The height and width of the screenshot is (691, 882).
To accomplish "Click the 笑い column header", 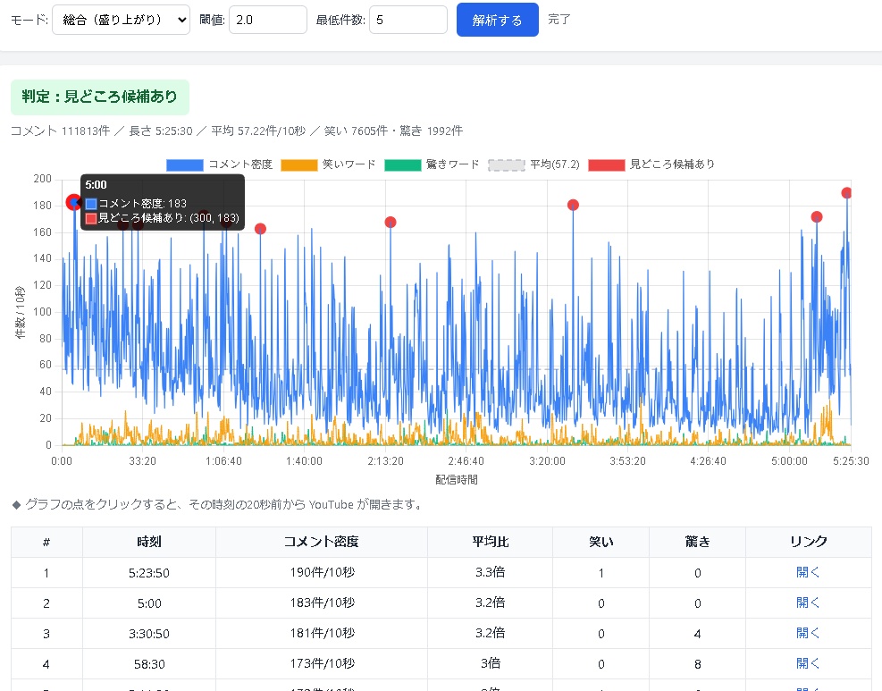I will click(x=601, y=542).
